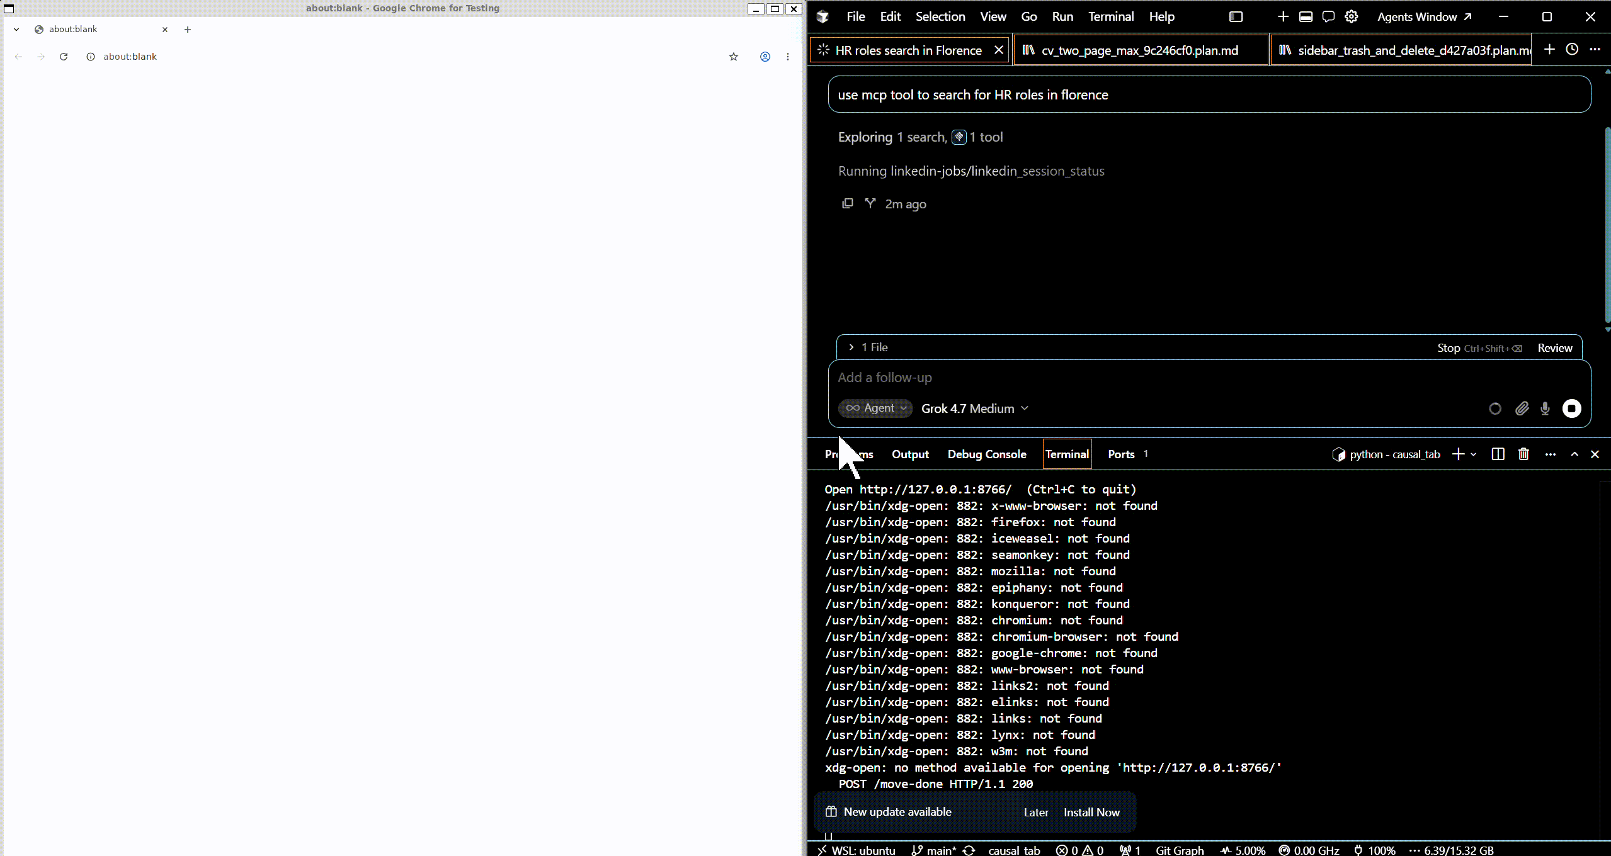Open Grok 4.7 Medium model dropdown
This screenshot has height=856, width=1611.
(975, 408)
